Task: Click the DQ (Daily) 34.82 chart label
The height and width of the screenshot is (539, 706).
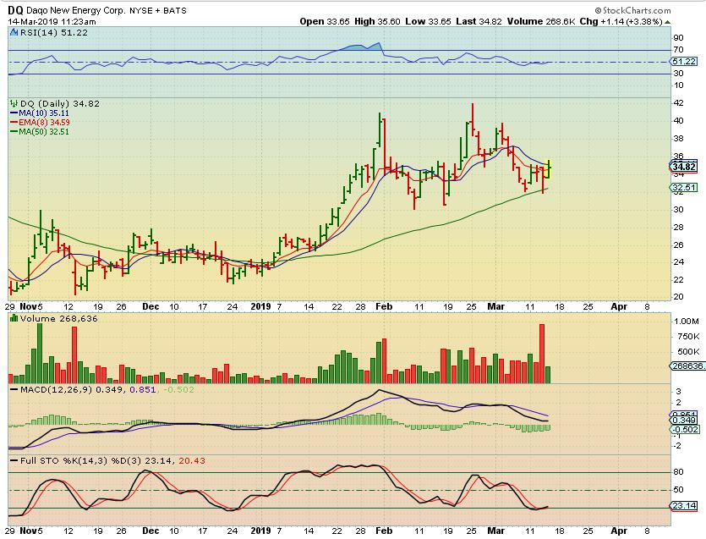Action: pyautogui.click(x=59, y=103)
